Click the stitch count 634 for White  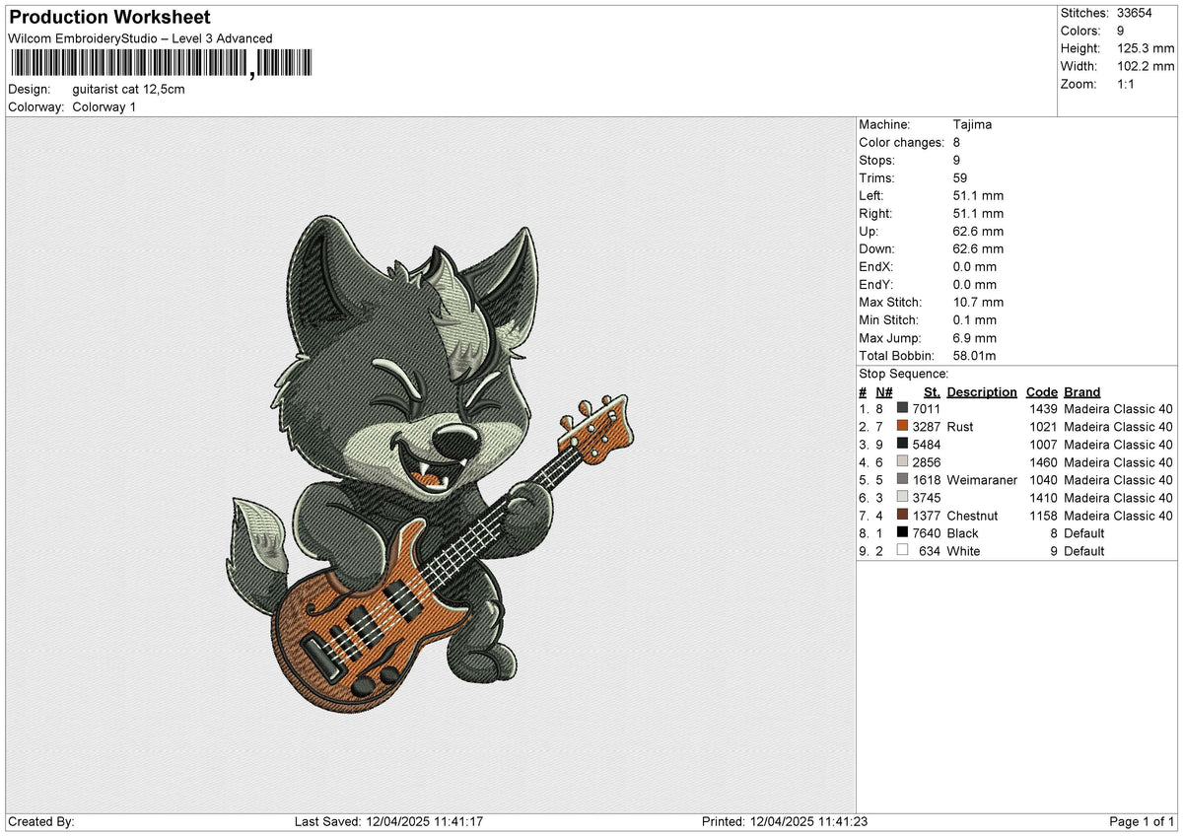click(930, 551)
